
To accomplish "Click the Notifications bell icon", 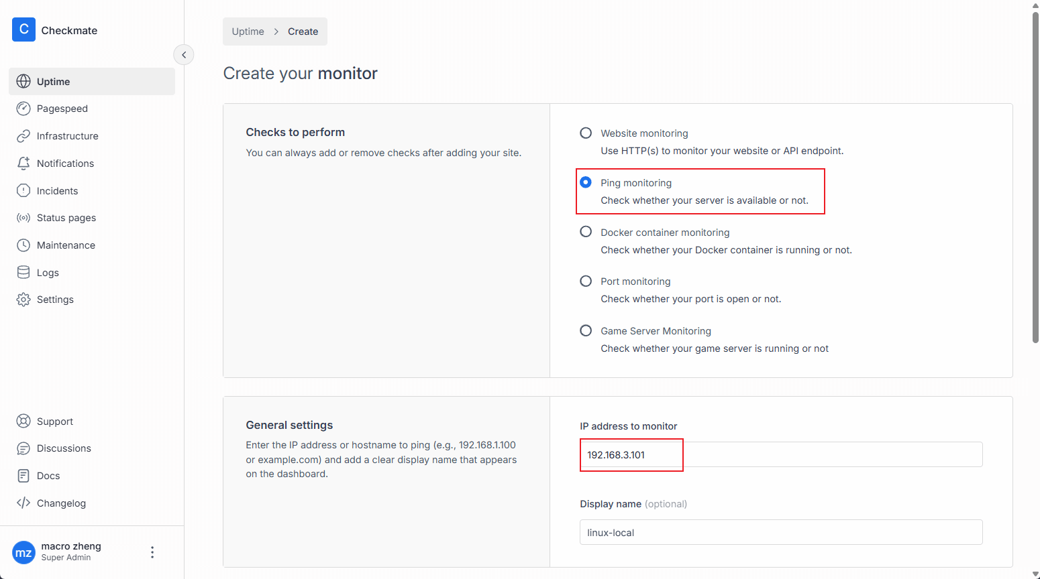I will (23, 164).
